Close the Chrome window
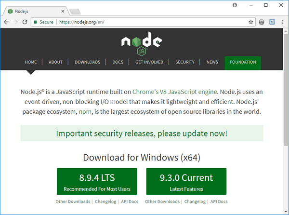This screenshot has width=289, height=215. tap(281, 5)
